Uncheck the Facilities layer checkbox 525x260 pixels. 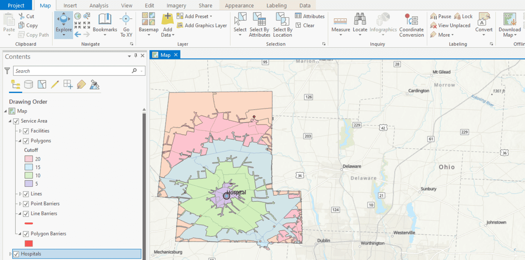(26, 131)
